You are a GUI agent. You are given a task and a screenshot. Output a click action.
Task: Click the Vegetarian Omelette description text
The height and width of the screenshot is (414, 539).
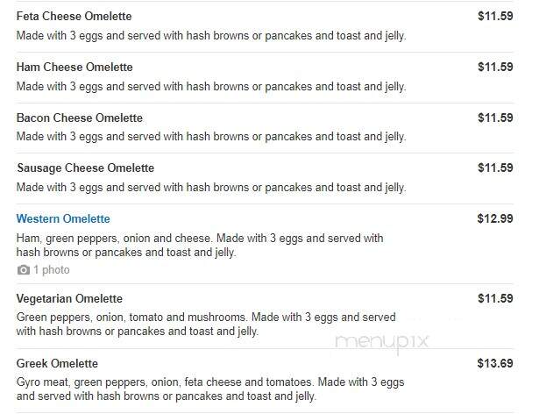[x=206, y=325]
